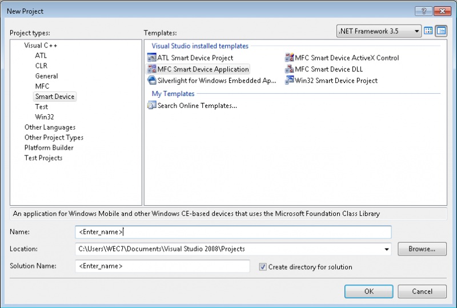Select General project type
Screen dimensions: 457x308
tap(47, 76)
